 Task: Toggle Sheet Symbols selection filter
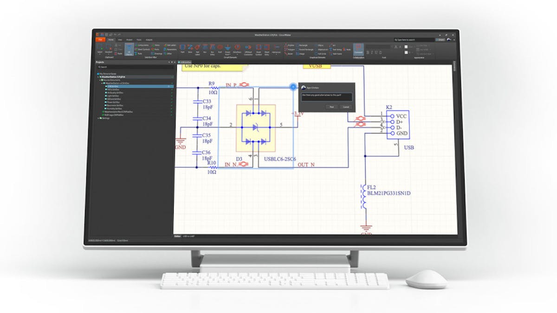142,50
